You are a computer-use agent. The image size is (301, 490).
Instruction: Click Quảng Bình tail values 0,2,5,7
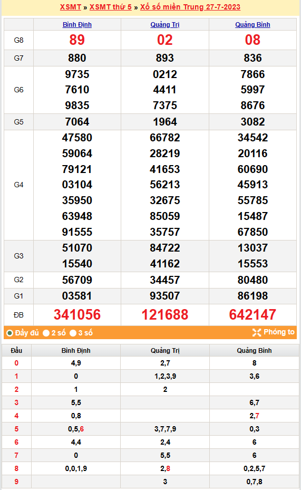(x=255, y=469)
